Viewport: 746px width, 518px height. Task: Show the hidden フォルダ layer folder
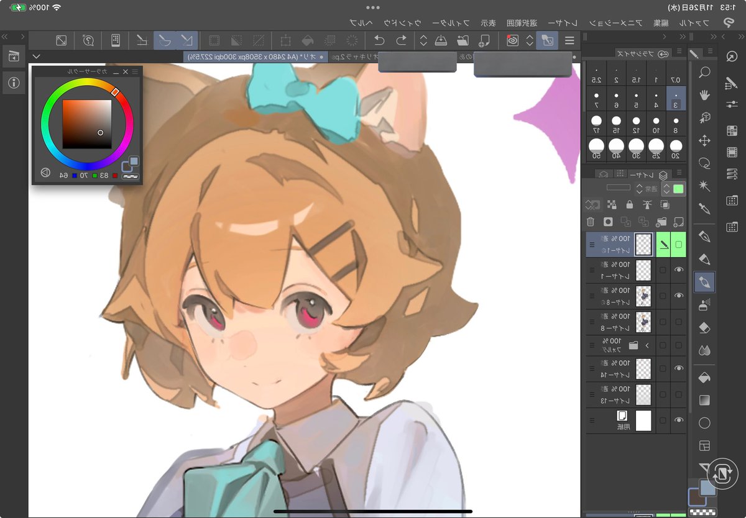pyautogui.click(x=678, y=345)
